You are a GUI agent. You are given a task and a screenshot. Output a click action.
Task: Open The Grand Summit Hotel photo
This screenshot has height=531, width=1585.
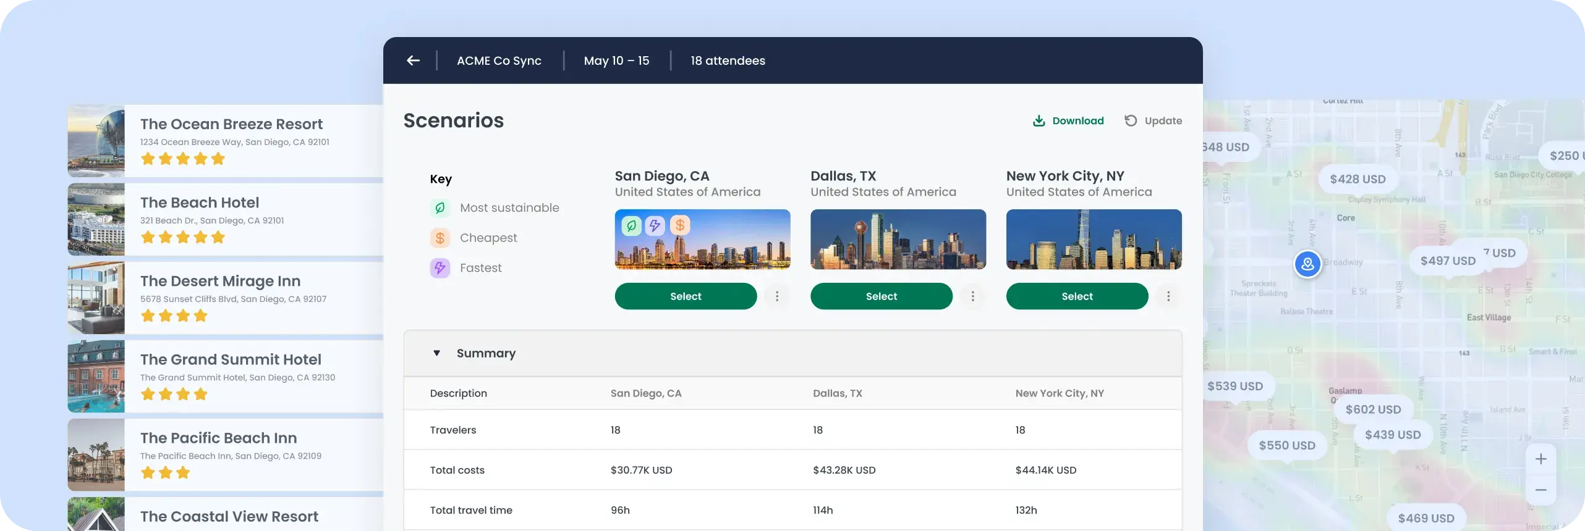(96, 376)
